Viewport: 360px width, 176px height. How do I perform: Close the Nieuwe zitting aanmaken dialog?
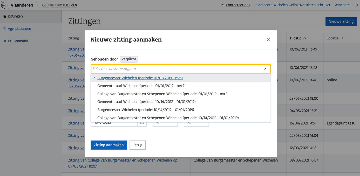268,40
